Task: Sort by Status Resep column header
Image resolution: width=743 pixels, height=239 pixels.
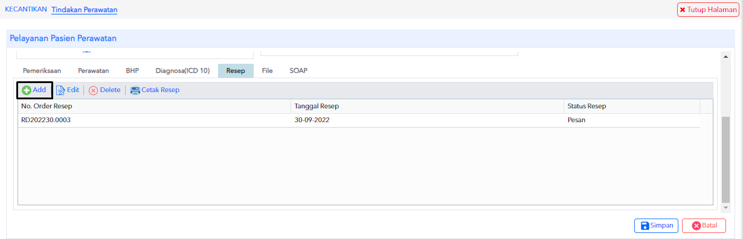Action: (631, 106)
